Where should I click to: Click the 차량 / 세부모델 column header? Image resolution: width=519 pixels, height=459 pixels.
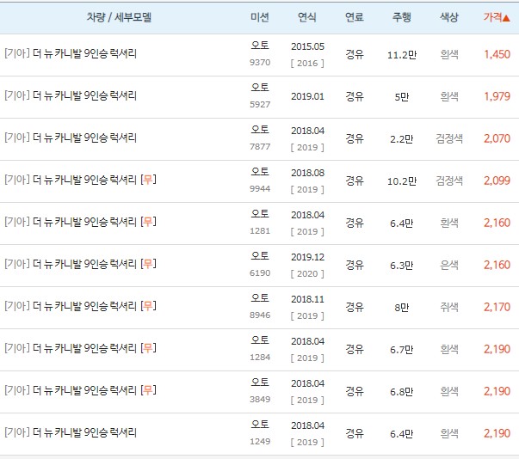[x=119, y=17]
